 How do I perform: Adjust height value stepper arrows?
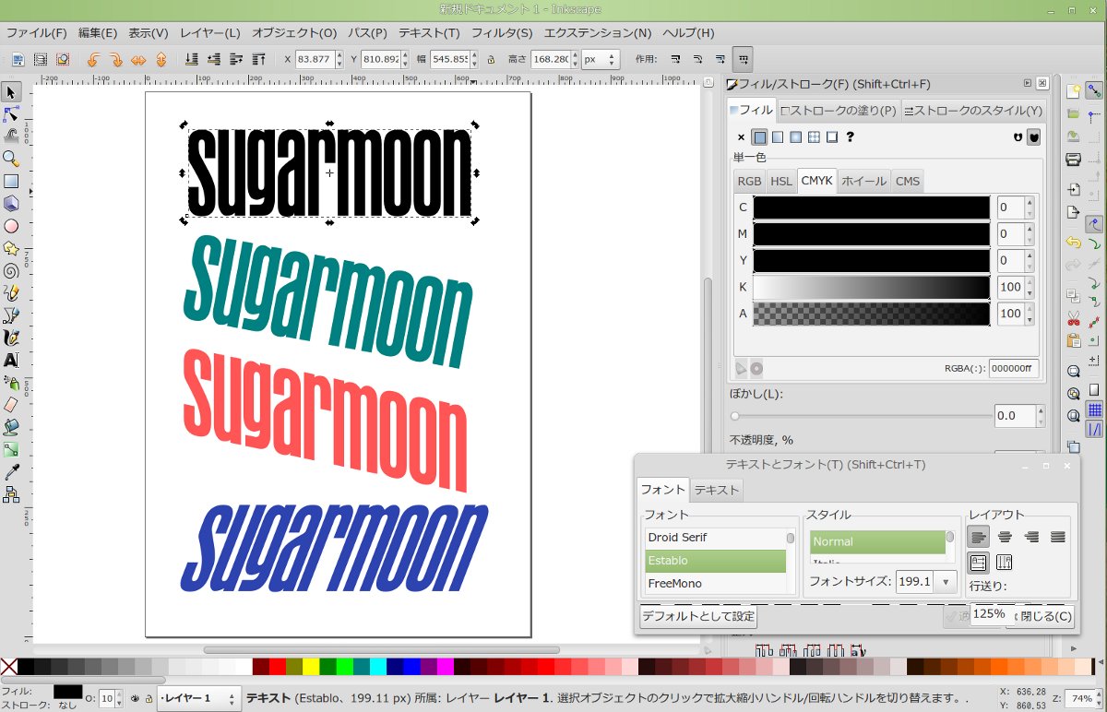[x=575, y=60]
